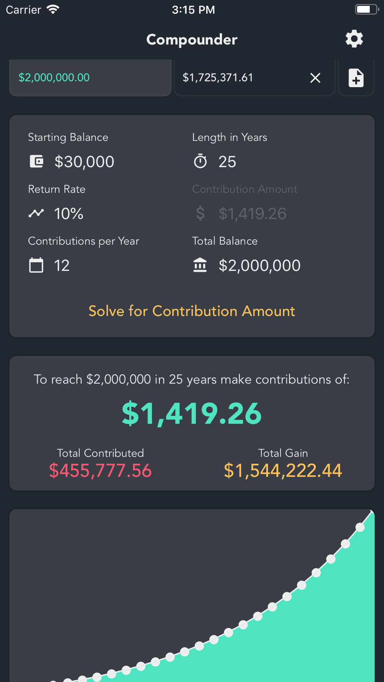
Task: Close the $1,725,371.61 tab
Action: click(x=315, y=78)
